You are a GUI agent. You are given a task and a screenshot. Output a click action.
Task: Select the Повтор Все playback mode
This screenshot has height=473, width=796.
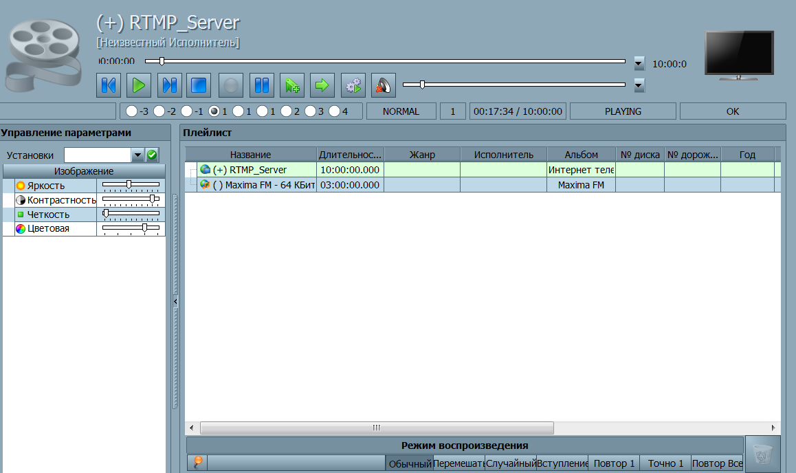pos(717,463)
